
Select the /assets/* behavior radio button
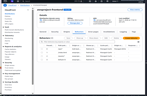coord(42,56)
